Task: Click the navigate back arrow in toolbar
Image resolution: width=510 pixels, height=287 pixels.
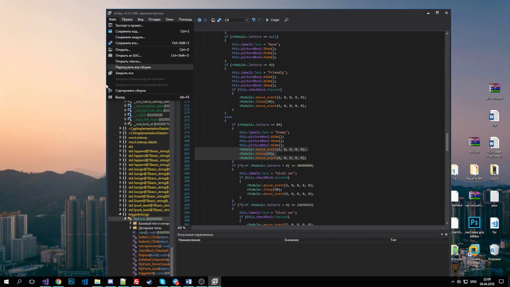Action: tap(199, 20)
